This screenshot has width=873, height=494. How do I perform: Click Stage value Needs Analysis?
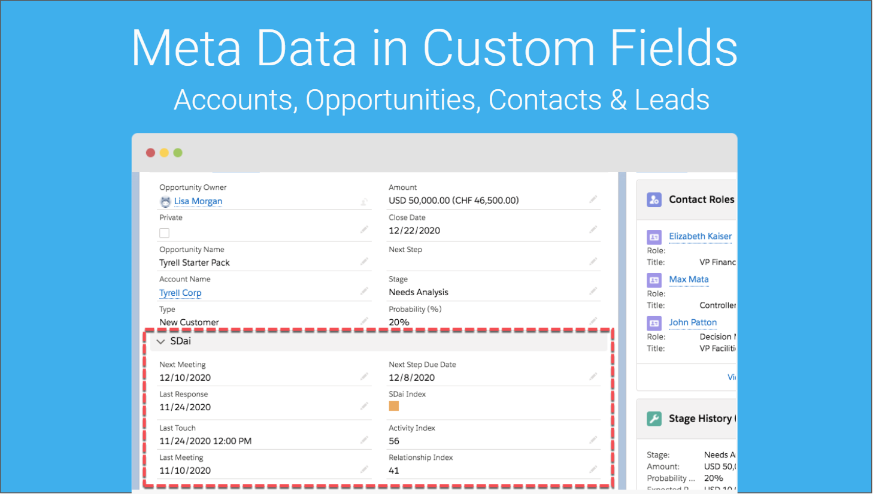click(419, 292)
